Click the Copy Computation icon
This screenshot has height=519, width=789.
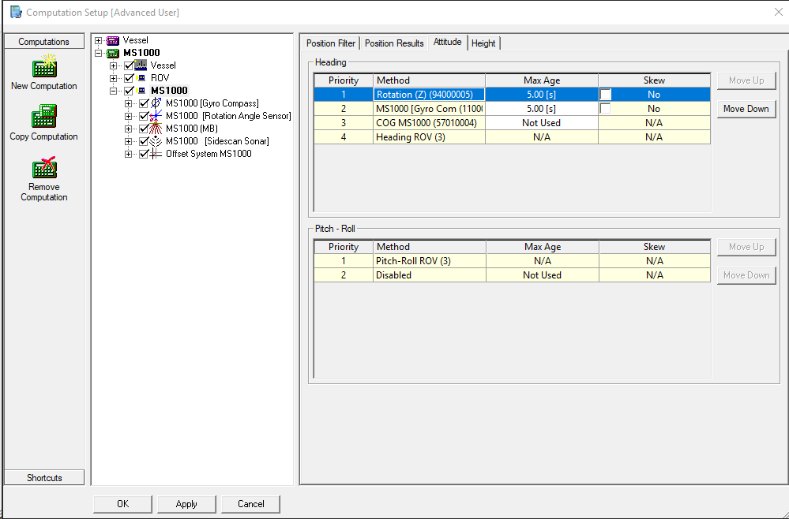click(44, 117)
